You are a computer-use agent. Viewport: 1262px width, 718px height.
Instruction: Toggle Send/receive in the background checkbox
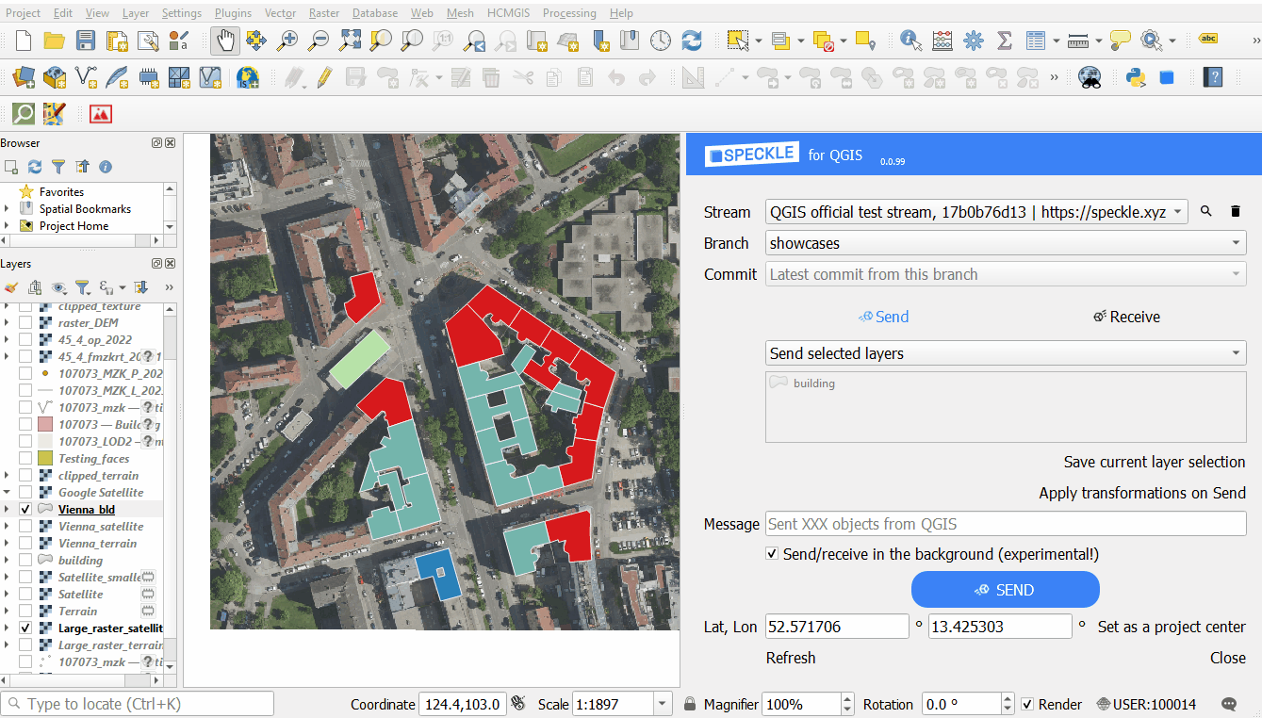(x=773, y=554)
